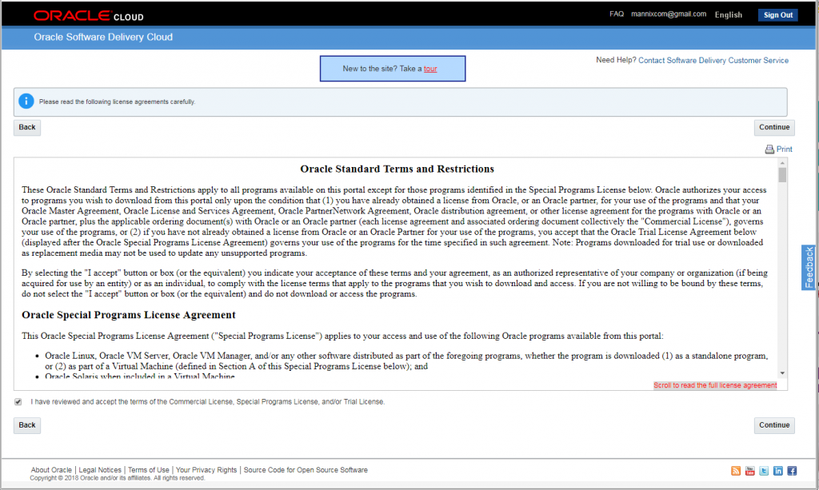
Task: Open the YouTube icon in footer
Action: pos(749,471)
